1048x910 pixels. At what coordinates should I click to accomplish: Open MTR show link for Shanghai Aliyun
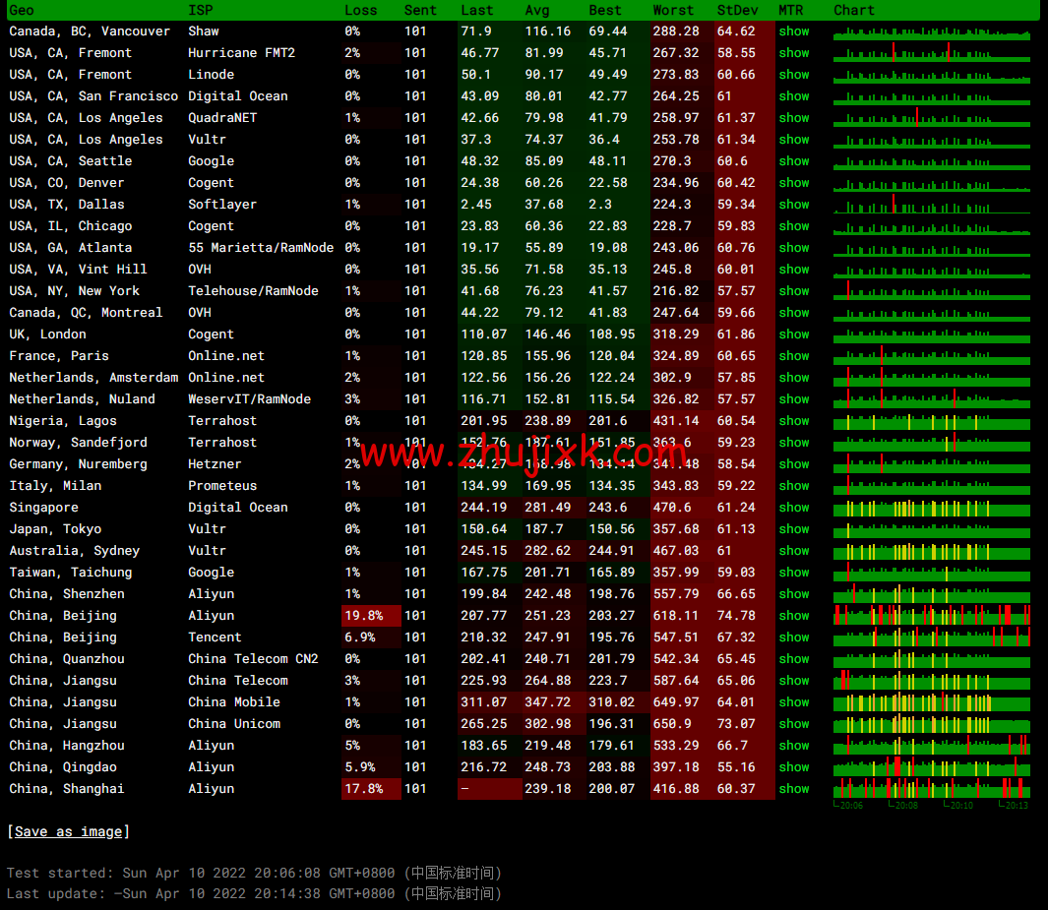tap(793, 789)
